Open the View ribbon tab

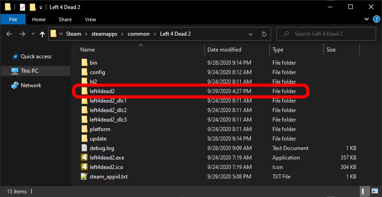[x=90, y=19]
